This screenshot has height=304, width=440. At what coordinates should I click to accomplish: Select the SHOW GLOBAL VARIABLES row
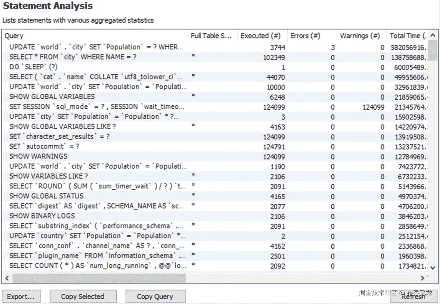point(215,97)
